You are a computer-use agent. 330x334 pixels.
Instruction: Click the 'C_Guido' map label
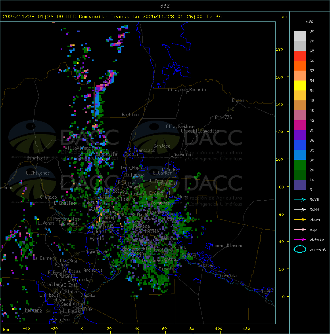click(x=48, y=197)
